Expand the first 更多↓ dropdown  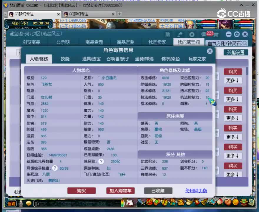[x=233, y=80]
